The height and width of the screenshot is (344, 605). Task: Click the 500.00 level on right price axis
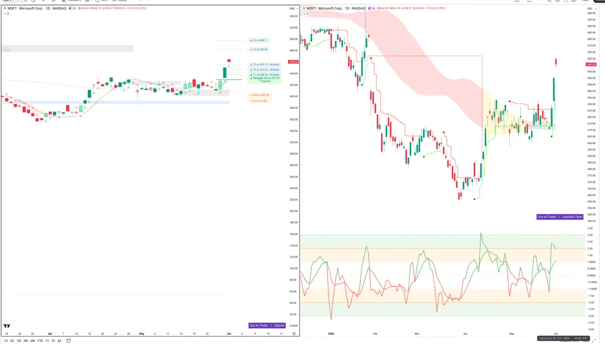click(591, 13)
